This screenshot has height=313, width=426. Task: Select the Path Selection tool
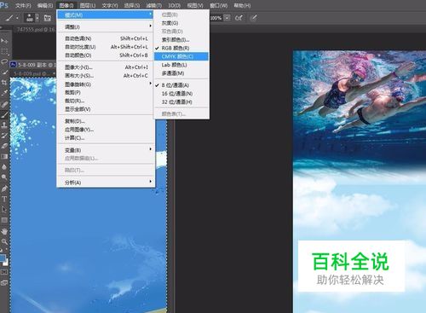coord(4,209)
